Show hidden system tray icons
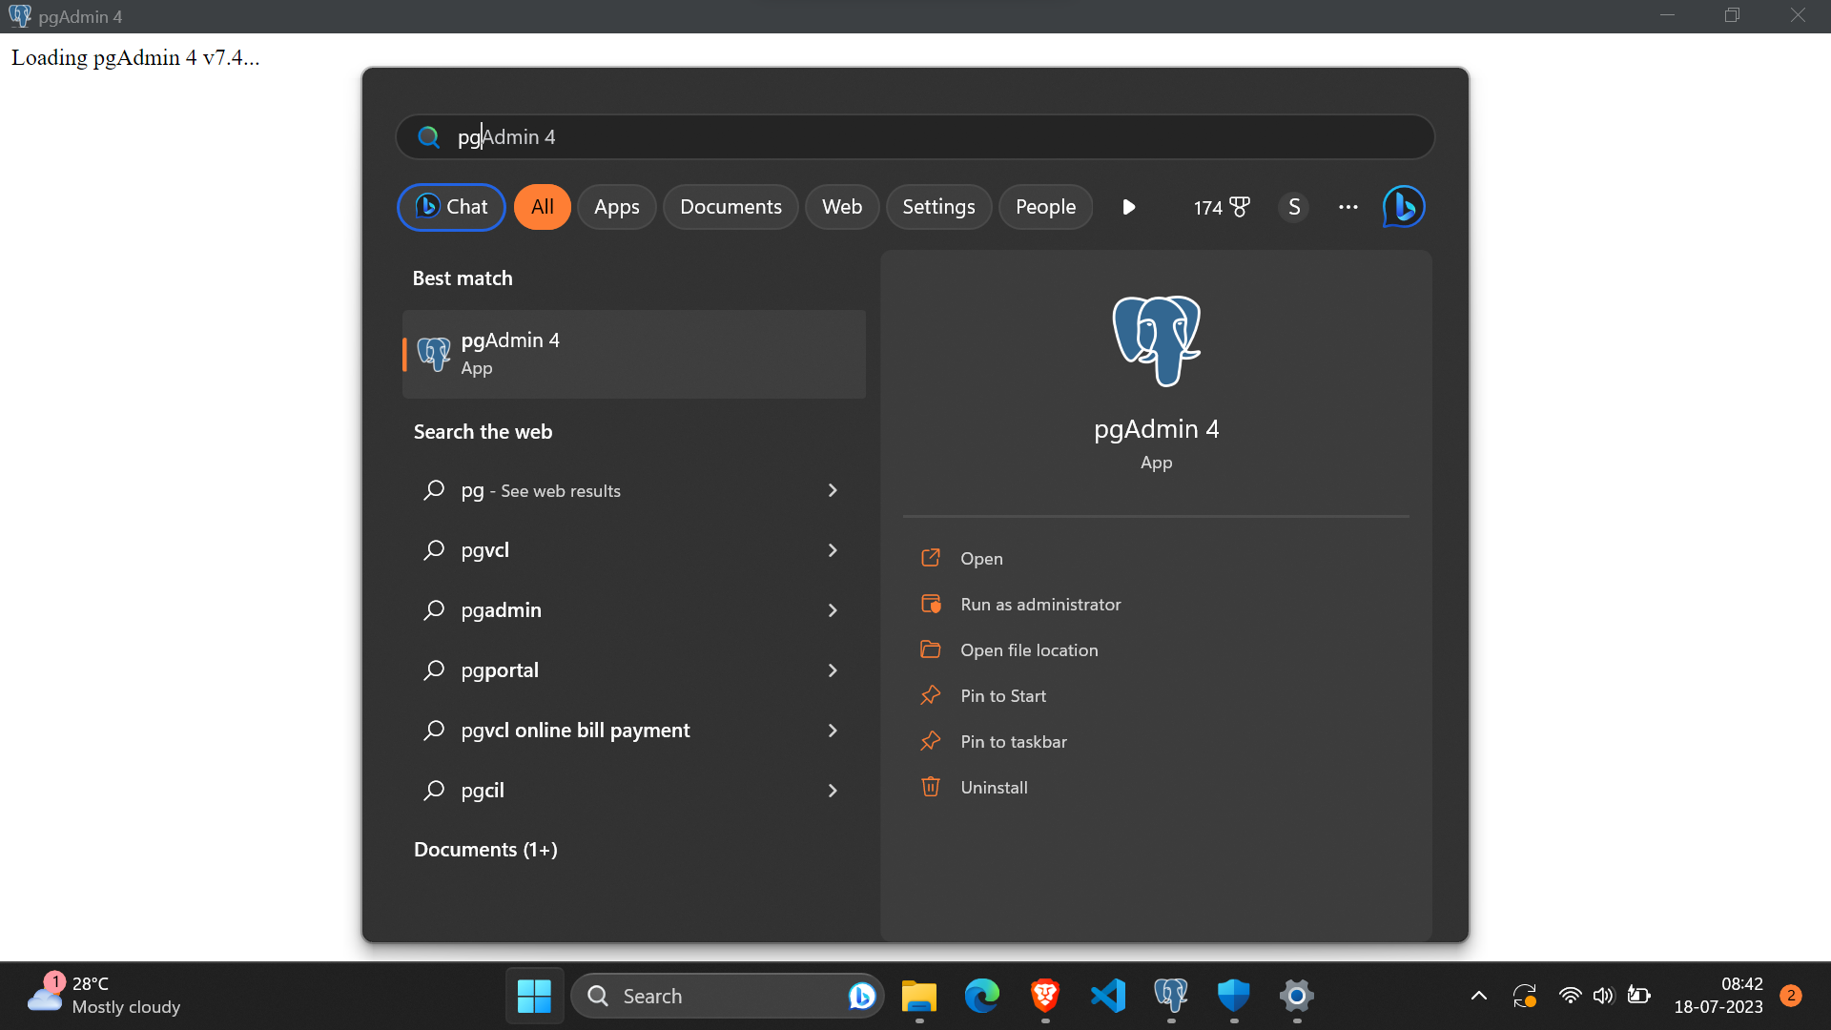Image resolution: width=1831 pixels, height=1030 pixels. [x=1479, y=996]
